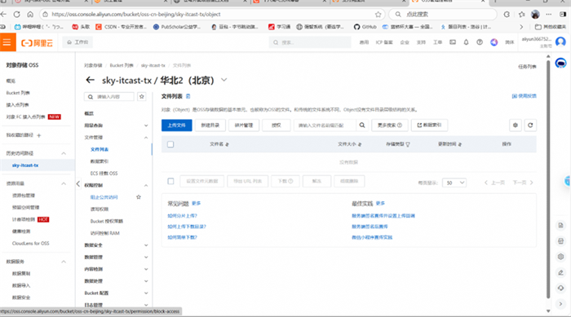Open the table settings gear icon

(516, 125)
